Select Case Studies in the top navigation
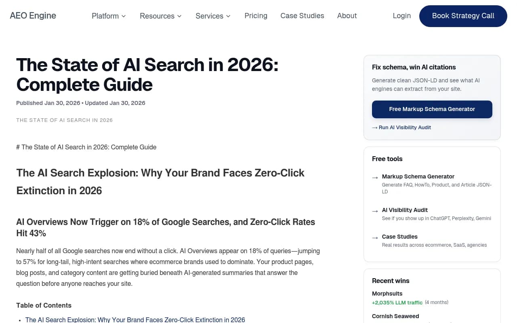The image size is (517, 323). [x=302, y=16]
